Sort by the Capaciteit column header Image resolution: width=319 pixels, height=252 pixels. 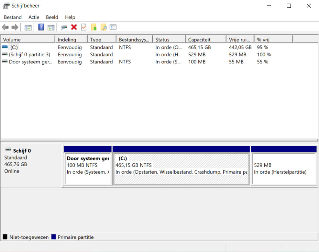205,40
